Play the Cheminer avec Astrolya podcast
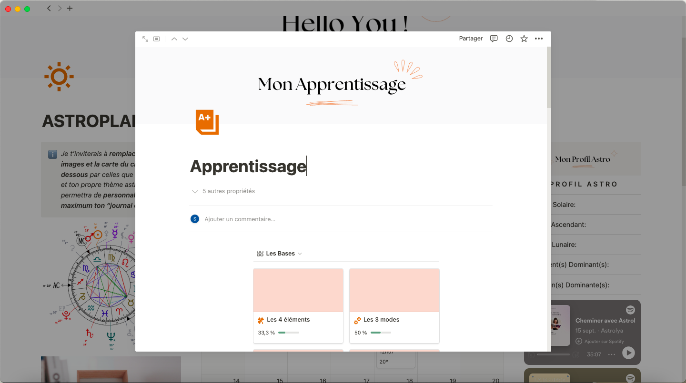Screen dimensions: 686x383 tap(628, 353)
